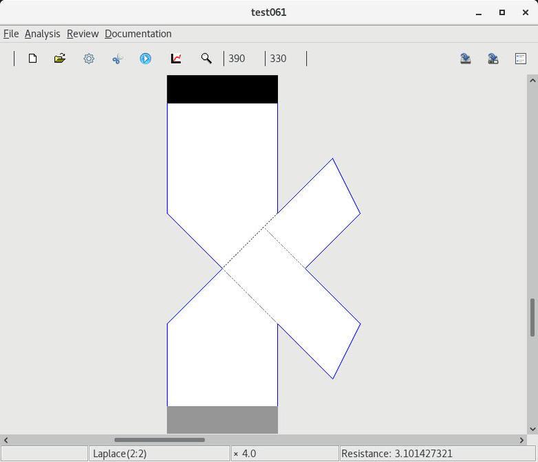Click the black electrode at the top of the shape
The height and width of the screenshot is (462, 538).
click(222, 89)
